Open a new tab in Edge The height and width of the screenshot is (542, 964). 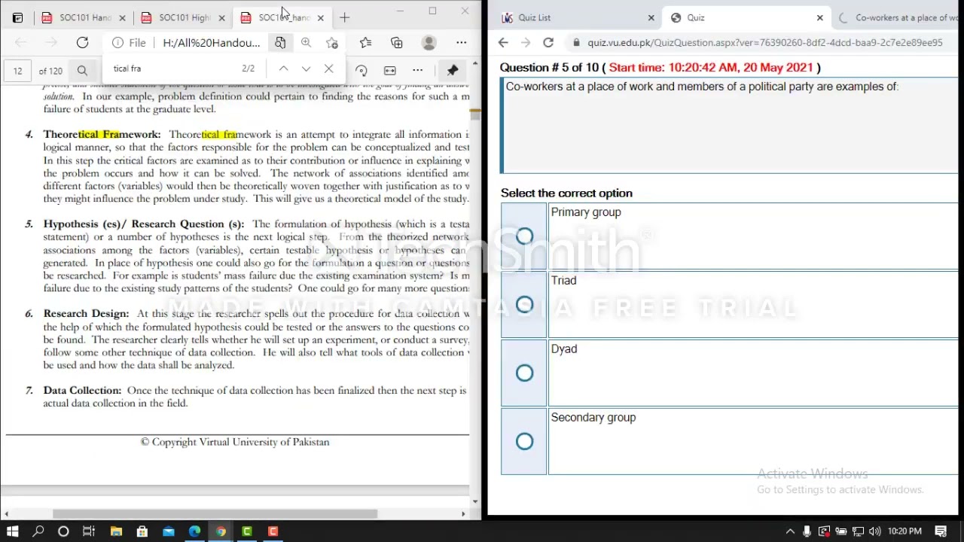345,17
